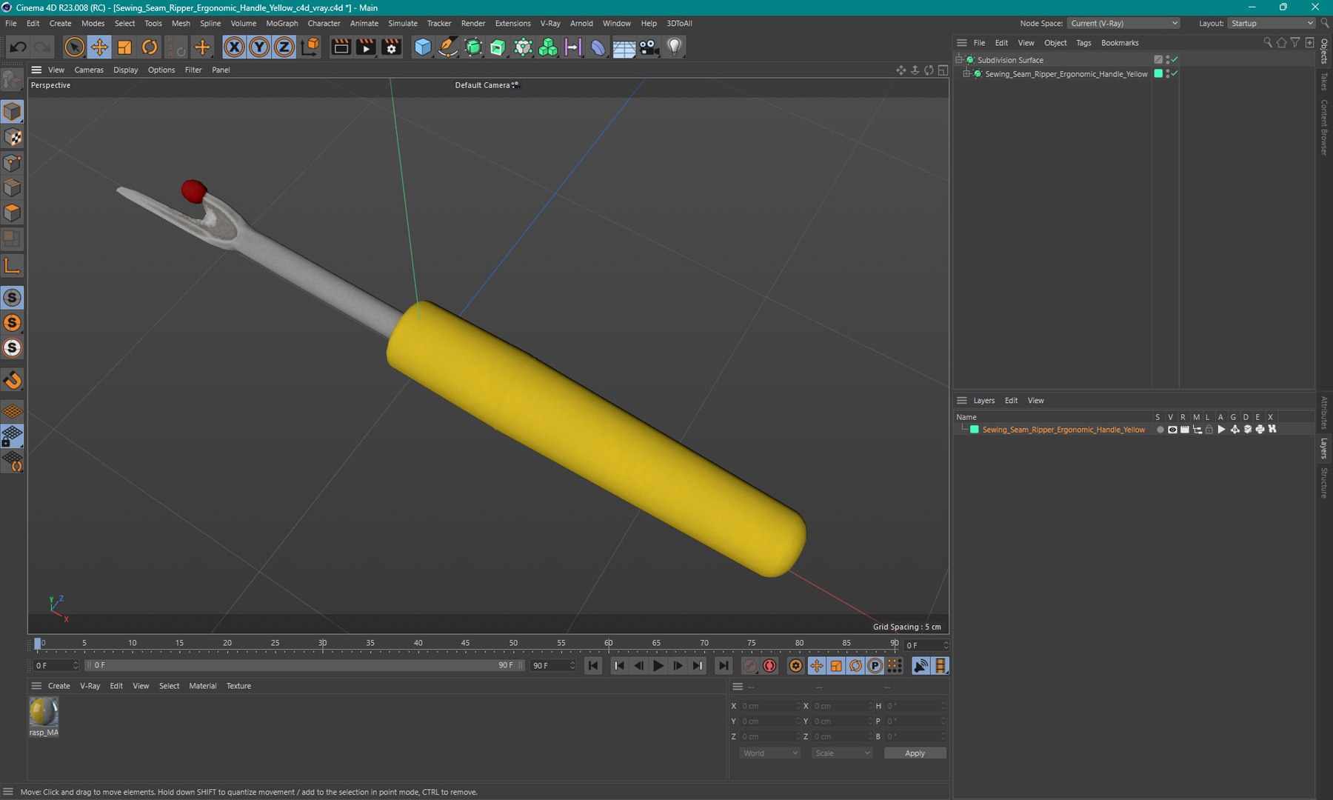Click Render View icon
This screenshot has width=1333, height=800.
click(341, 47)
